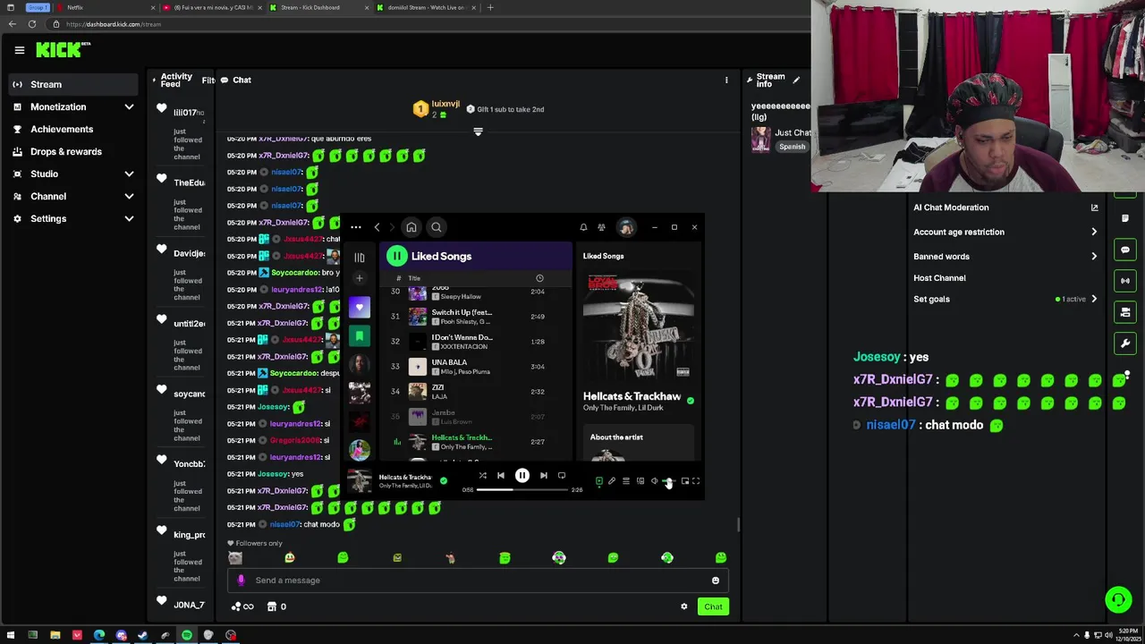Open the Spotify queue
Screen dimensions: 1145x644
point(626,481)
